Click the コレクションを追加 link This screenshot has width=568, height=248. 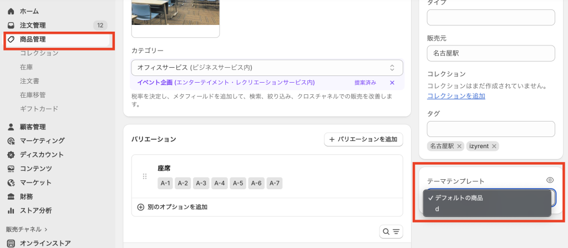[456, 96]
